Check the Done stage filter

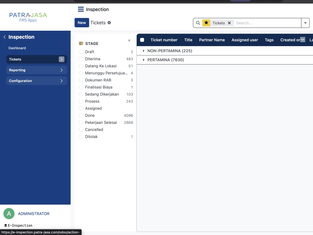[x=81, y=115]
